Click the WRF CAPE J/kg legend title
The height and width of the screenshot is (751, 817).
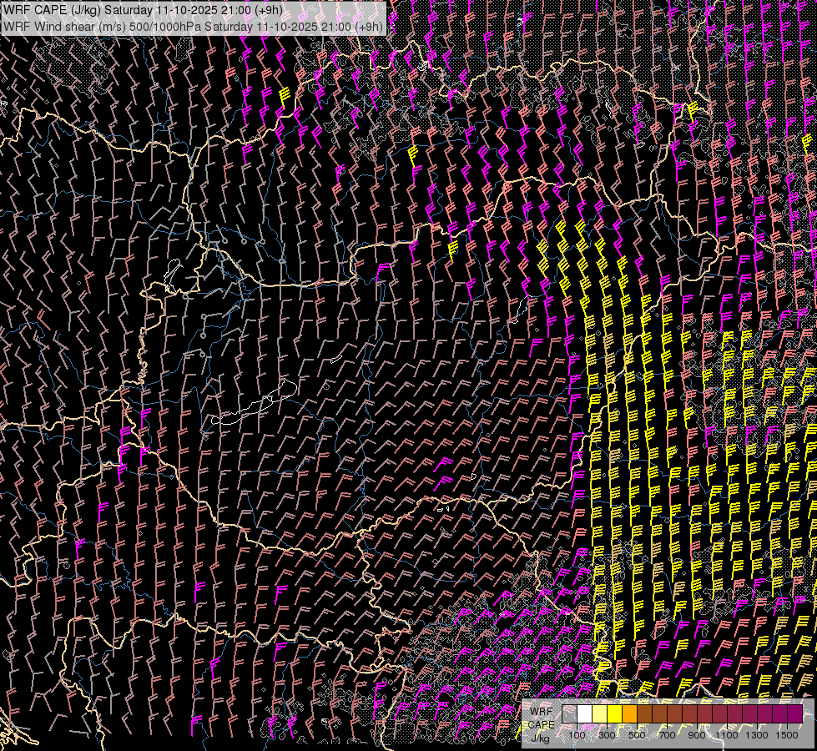542,723
